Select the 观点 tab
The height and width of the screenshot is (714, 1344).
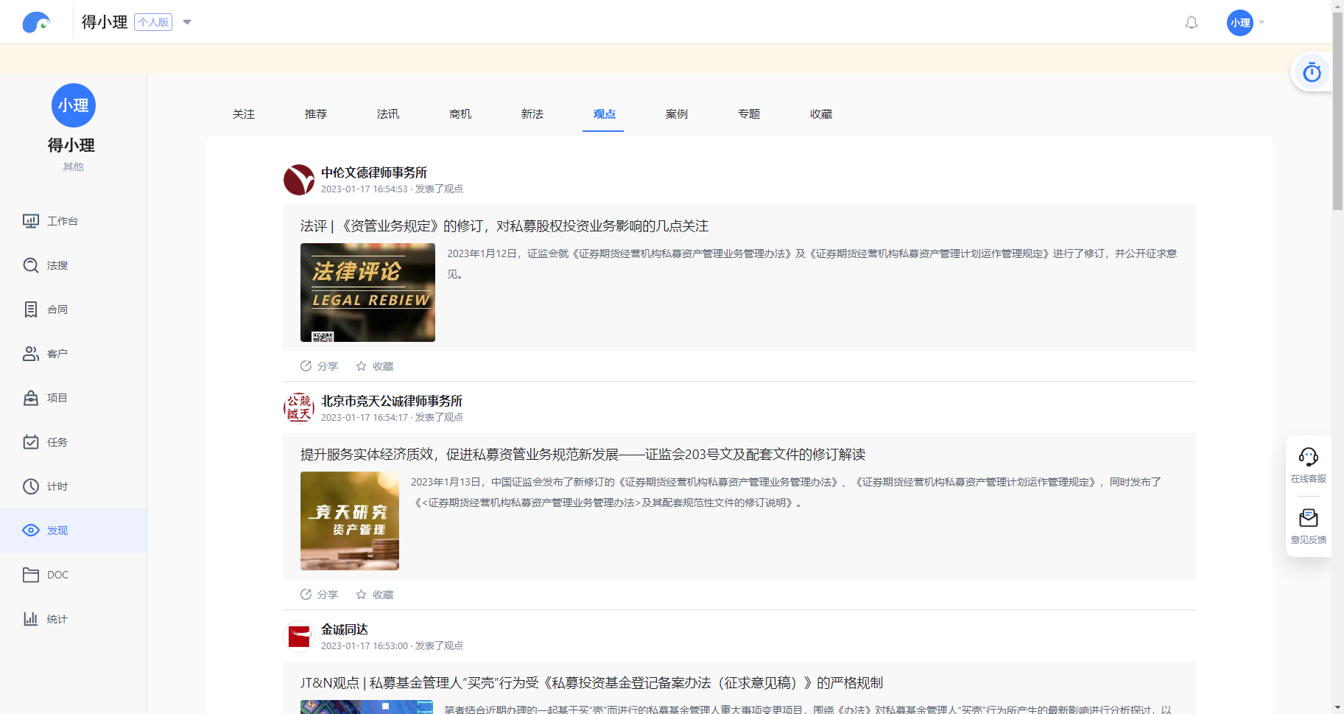(605, 114)
